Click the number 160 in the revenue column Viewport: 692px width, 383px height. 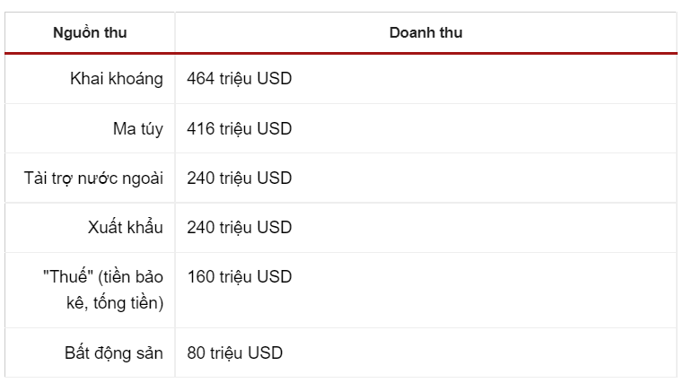tap(199, 276)
